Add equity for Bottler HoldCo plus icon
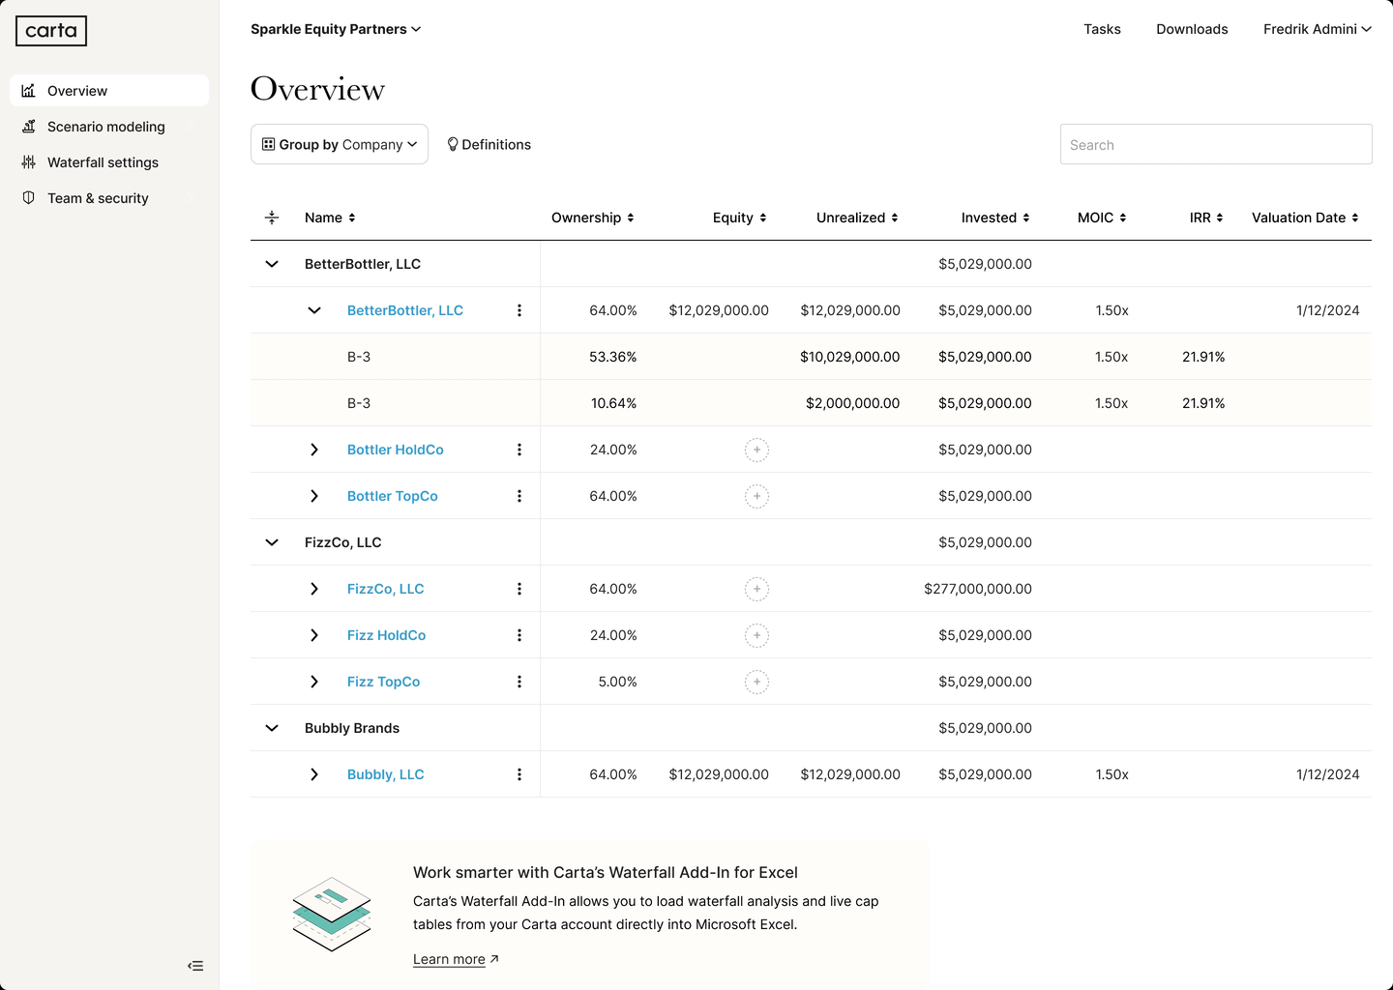Screen dimensions: 1393x990 [x=756, y=450]
